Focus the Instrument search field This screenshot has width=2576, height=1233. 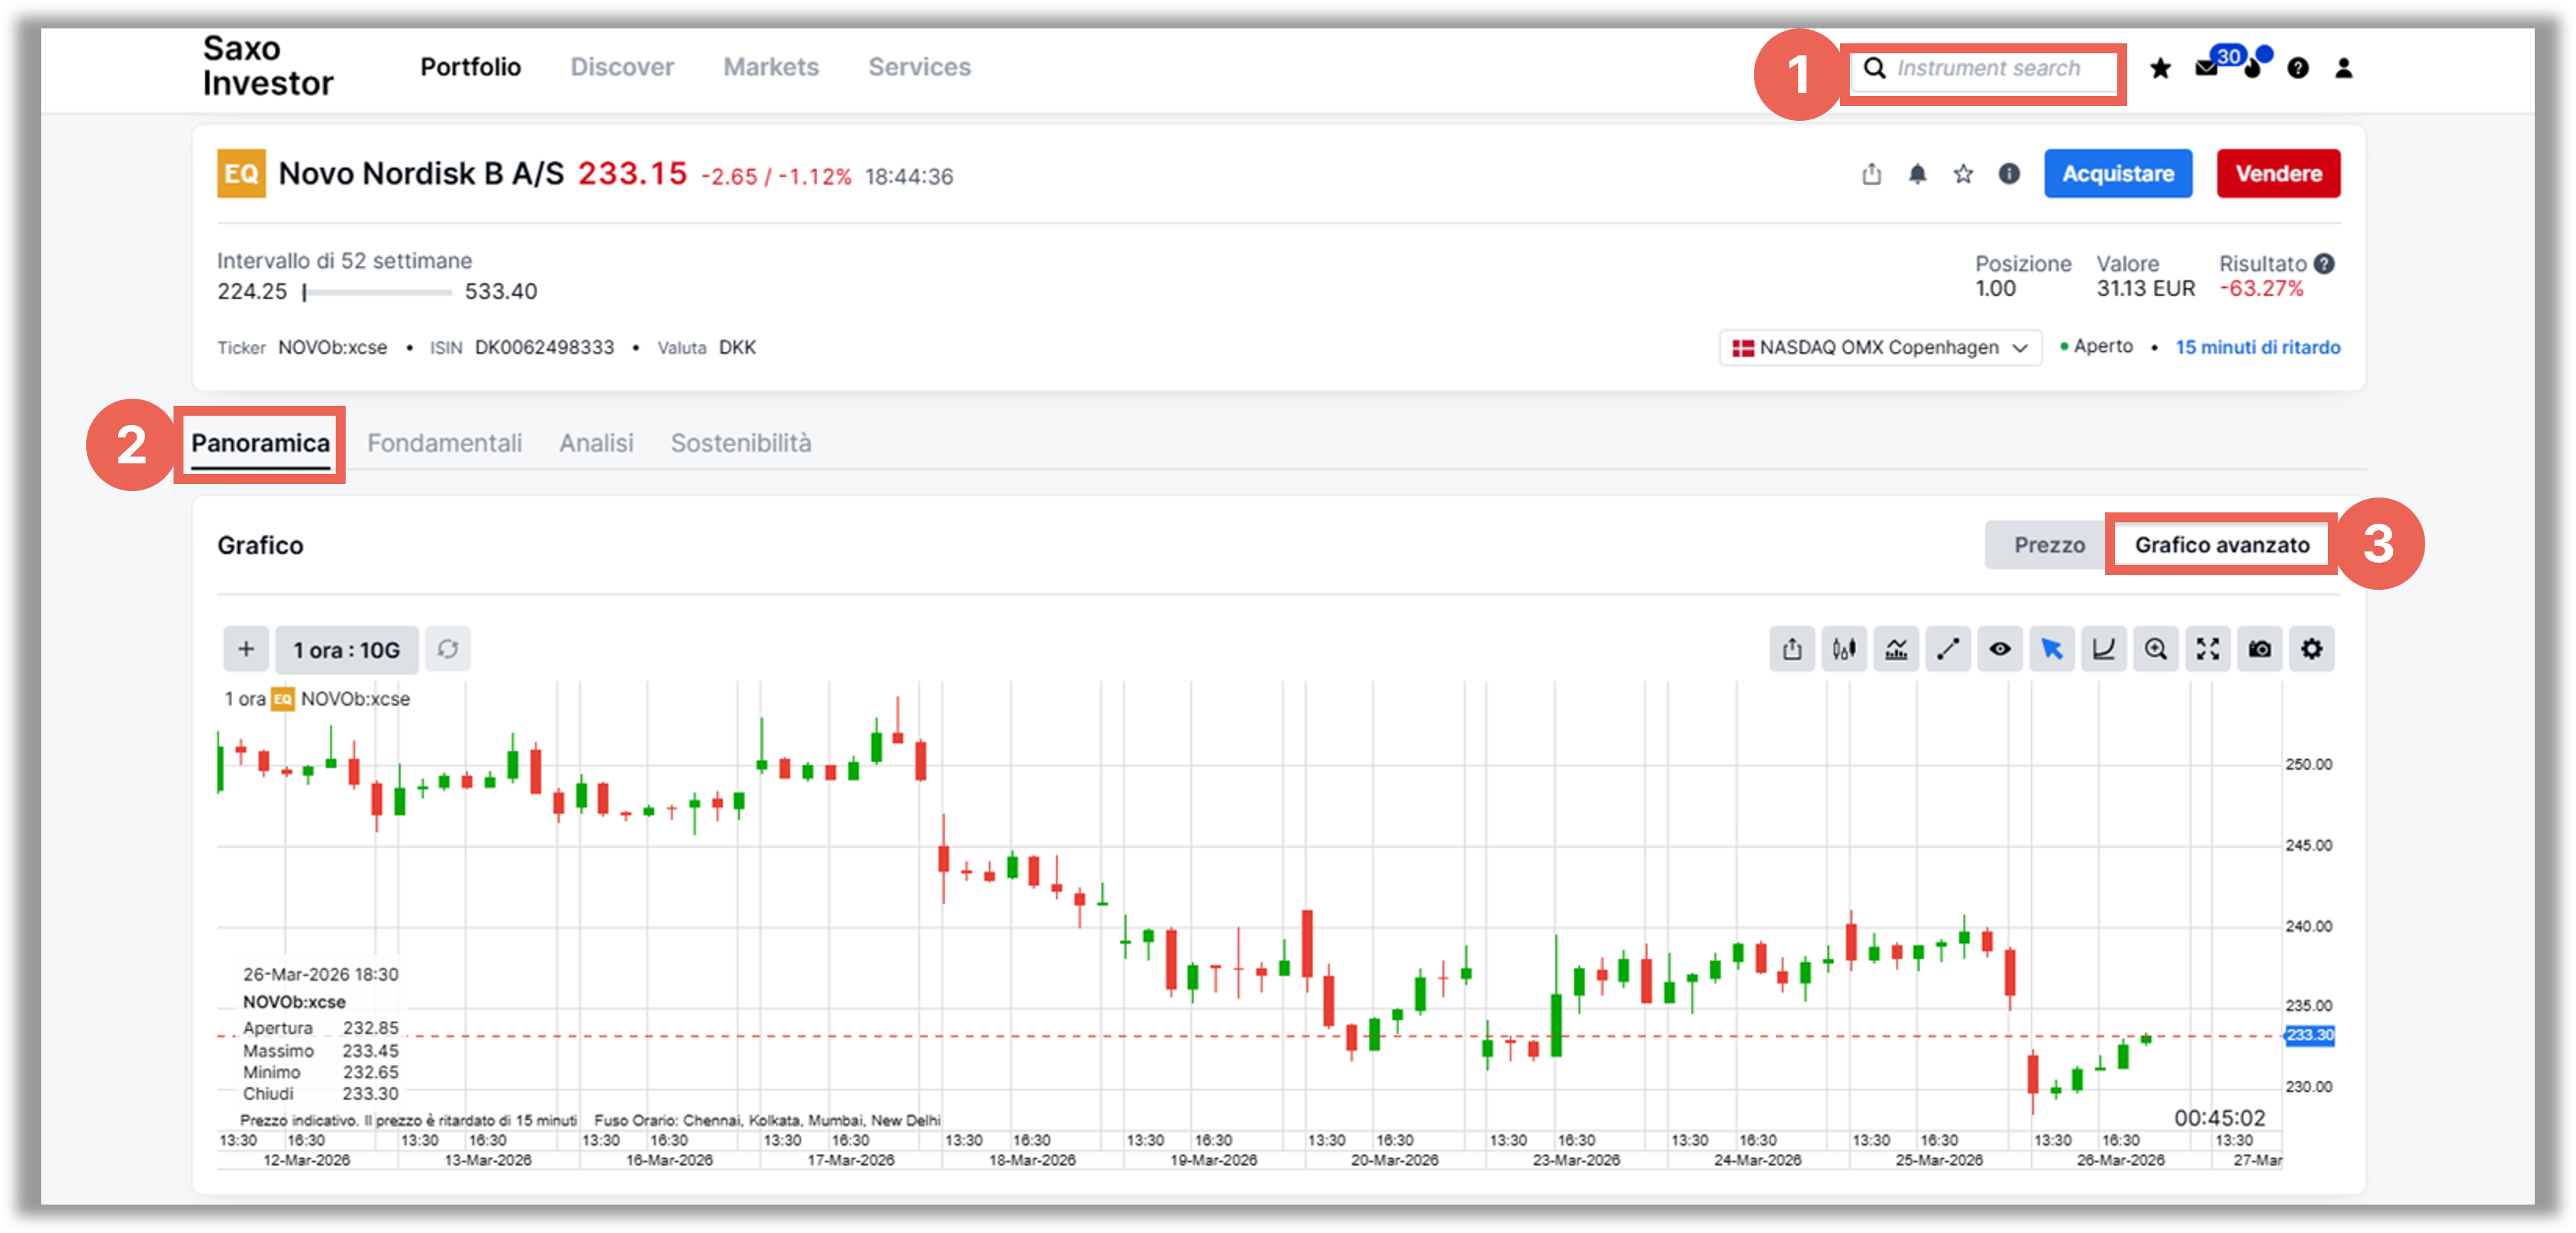[1984, 68]
